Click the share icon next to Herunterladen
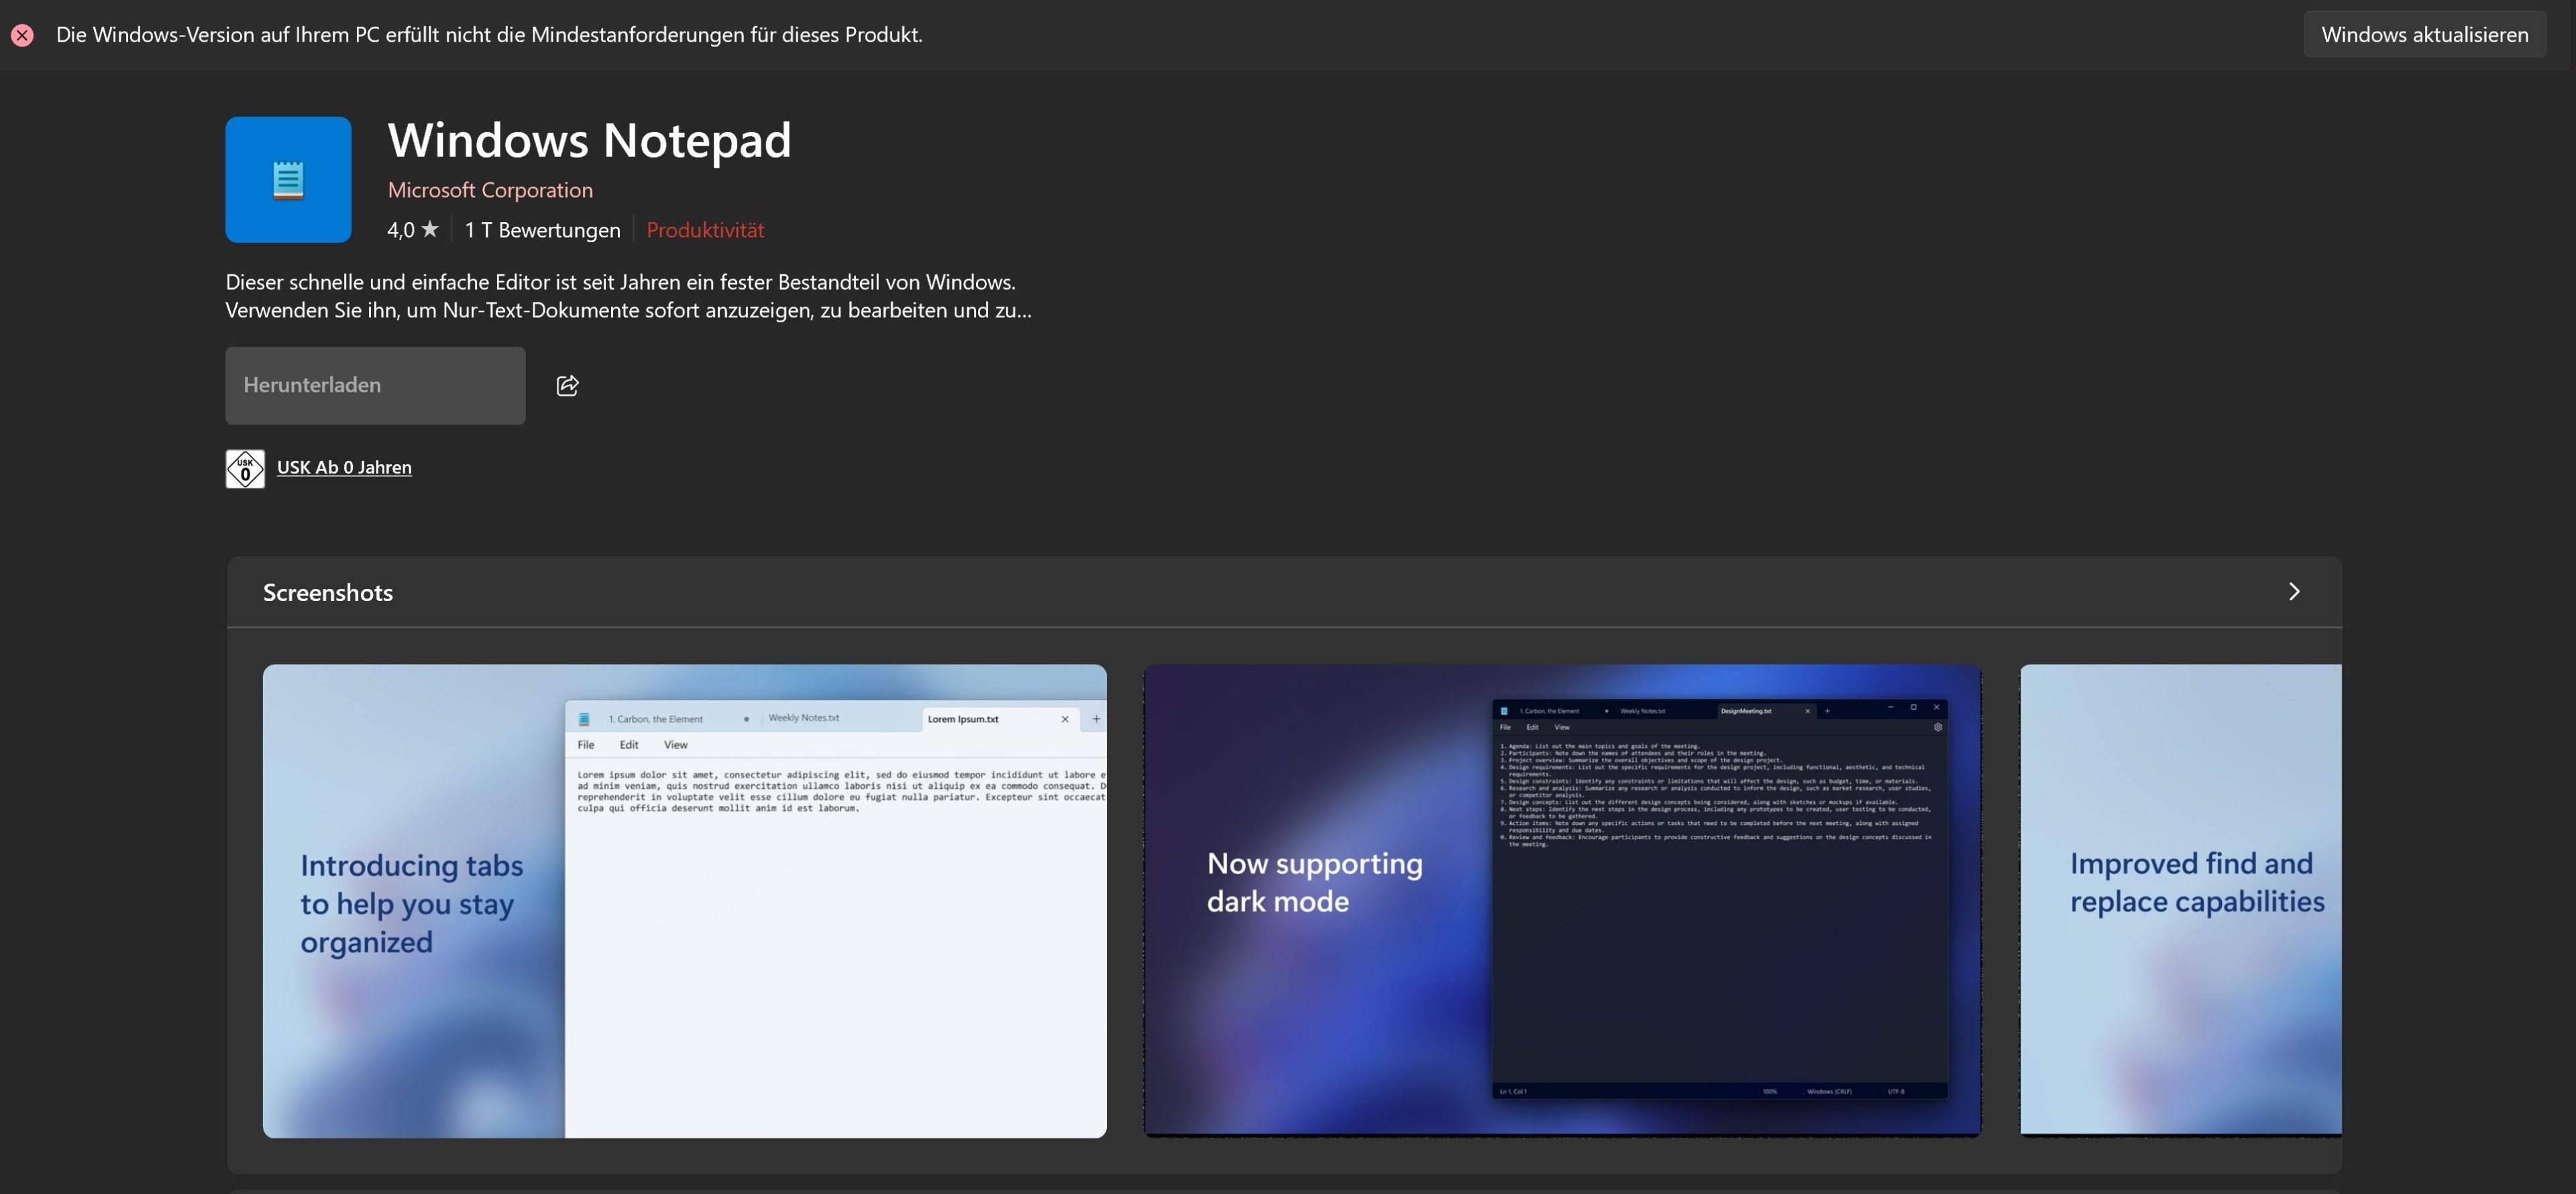2576x1194 pixels. pos(567,386)
